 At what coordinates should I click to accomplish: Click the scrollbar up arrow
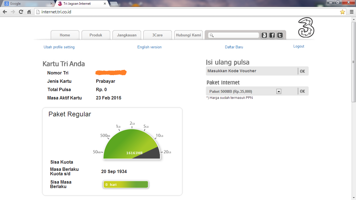[x=354, y=19]
